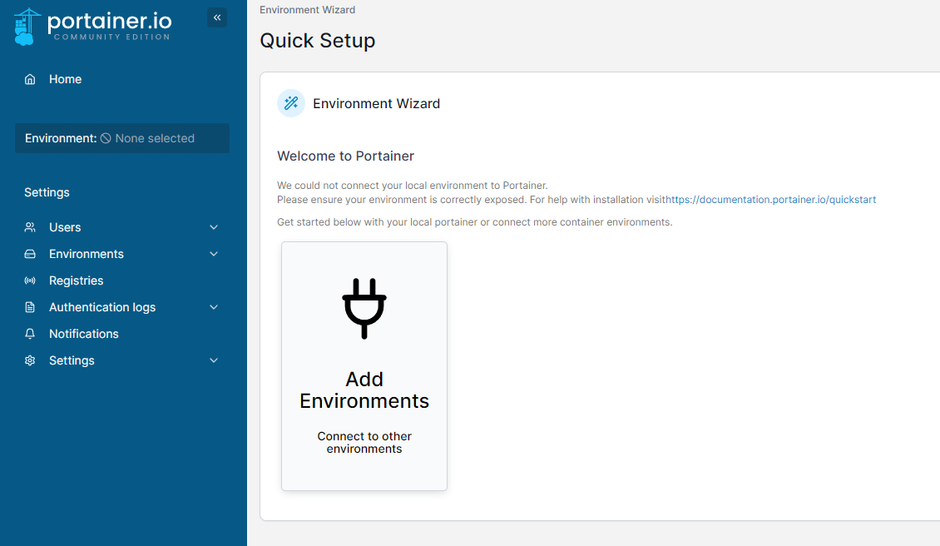The image size is (940, 546).
Task: Click 'We could not connect your local environment' text
Action: click(x=413, y=186)
